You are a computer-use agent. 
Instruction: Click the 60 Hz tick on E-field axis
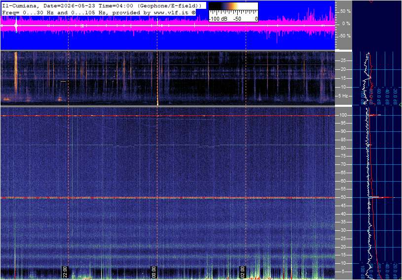pos(343,181)
